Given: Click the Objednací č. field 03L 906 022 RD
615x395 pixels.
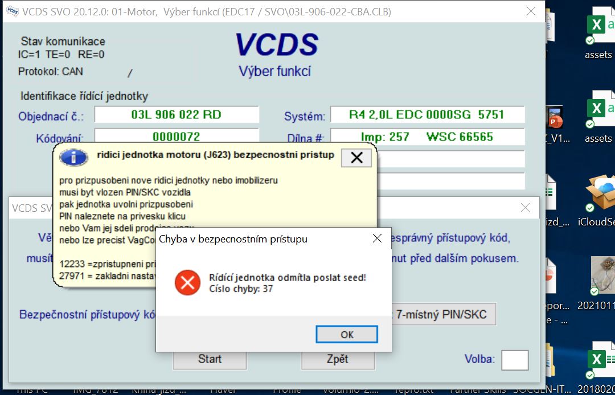Looking at the screenshot, I should (x=176, y=115).
